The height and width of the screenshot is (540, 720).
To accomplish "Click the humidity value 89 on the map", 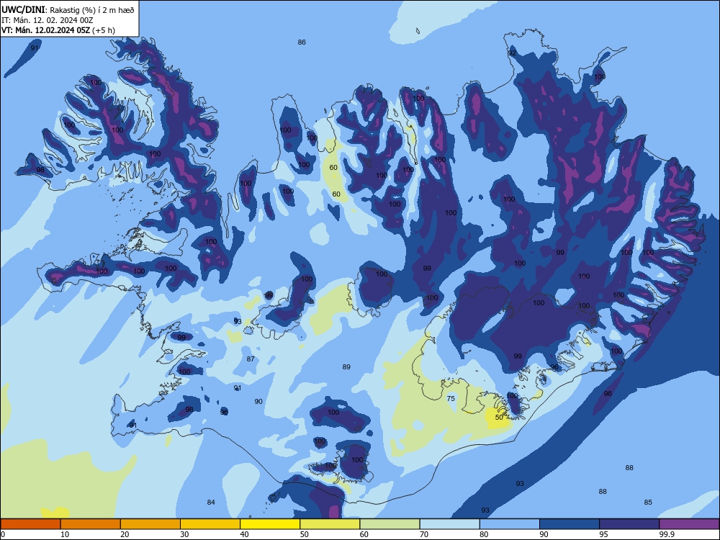I will click(x=347, y=367).
